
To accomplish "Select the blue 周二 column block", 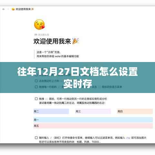I will tap(51, 111).
